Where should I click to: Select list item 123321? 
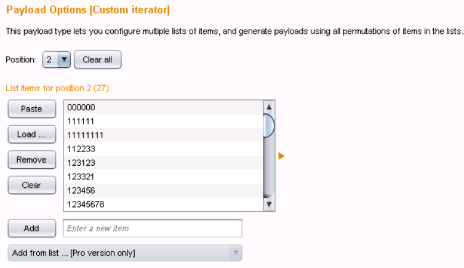[162, 177]
